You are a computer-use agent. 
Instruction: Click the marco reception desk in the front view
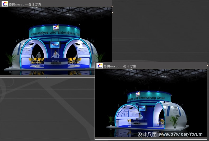(56, 63)
